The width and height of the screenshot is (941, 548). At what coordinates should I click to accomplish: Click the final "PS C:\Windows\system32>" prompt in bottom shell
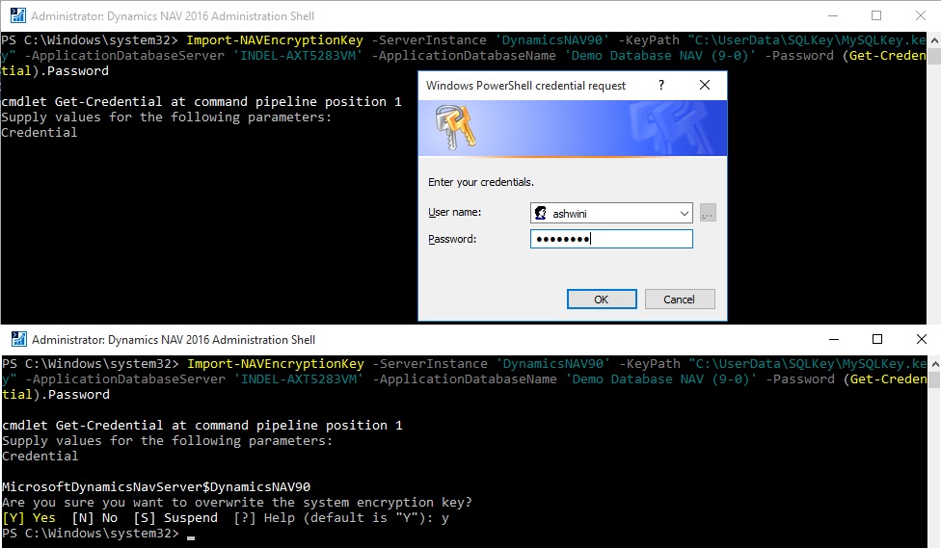pyautogui.click(x=90, y=534)
